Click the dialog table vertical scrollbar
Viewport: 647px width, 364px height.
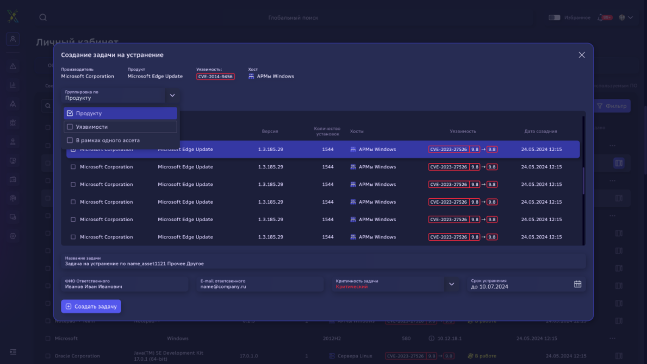click(x=583, y=180)
